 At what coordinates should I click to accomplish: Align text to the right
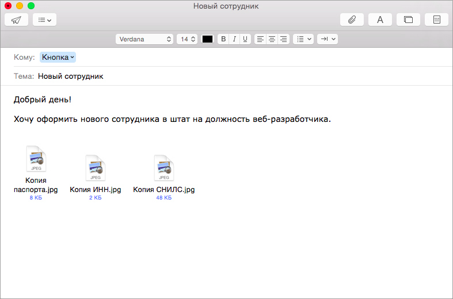point(283,39)
